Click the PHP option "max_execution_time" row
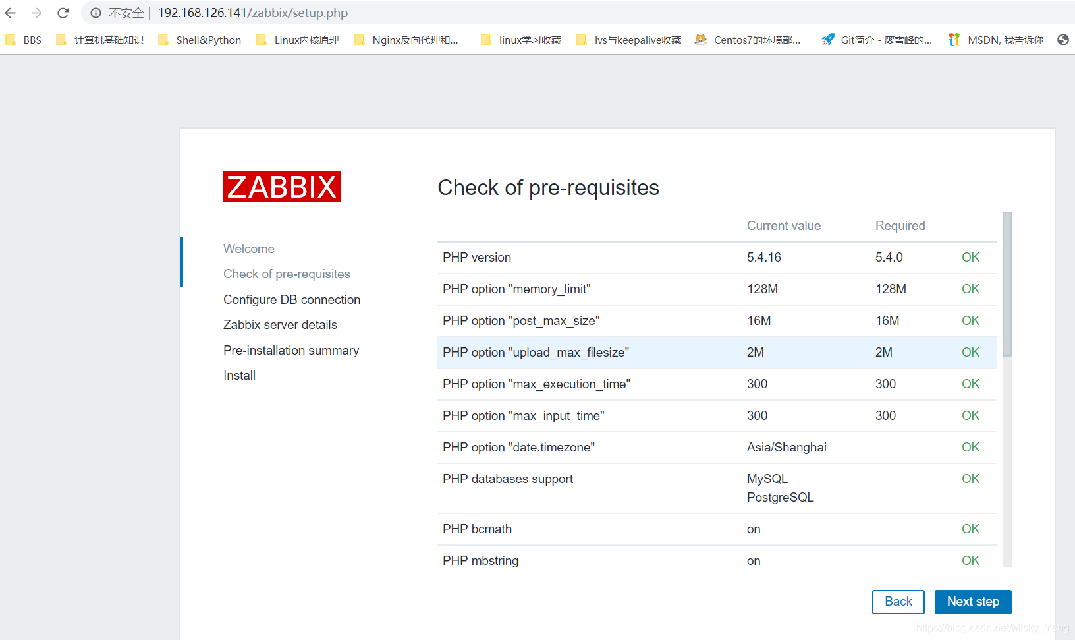This screenshot has height=640, width=1075. pos(717,384)
